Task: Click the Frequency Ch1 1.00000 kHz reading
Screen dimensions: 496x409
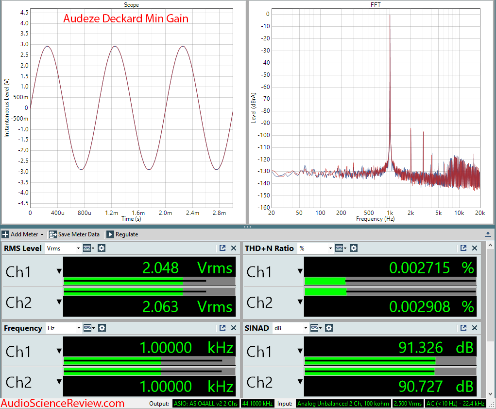Action: (187, 348)
